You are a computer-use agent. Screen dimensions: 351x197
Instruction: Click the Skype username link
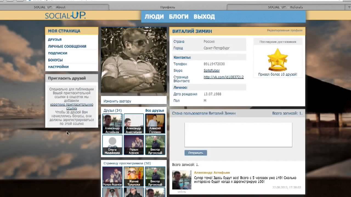pos(212,71)
